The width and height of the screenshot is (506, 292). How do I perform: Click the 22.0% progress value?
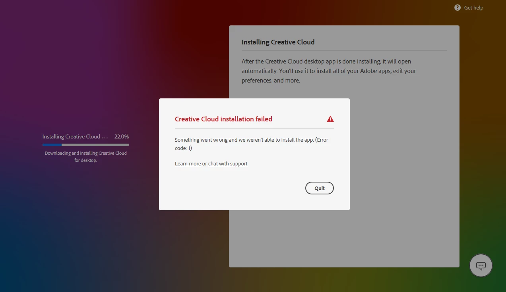point(122,136)
